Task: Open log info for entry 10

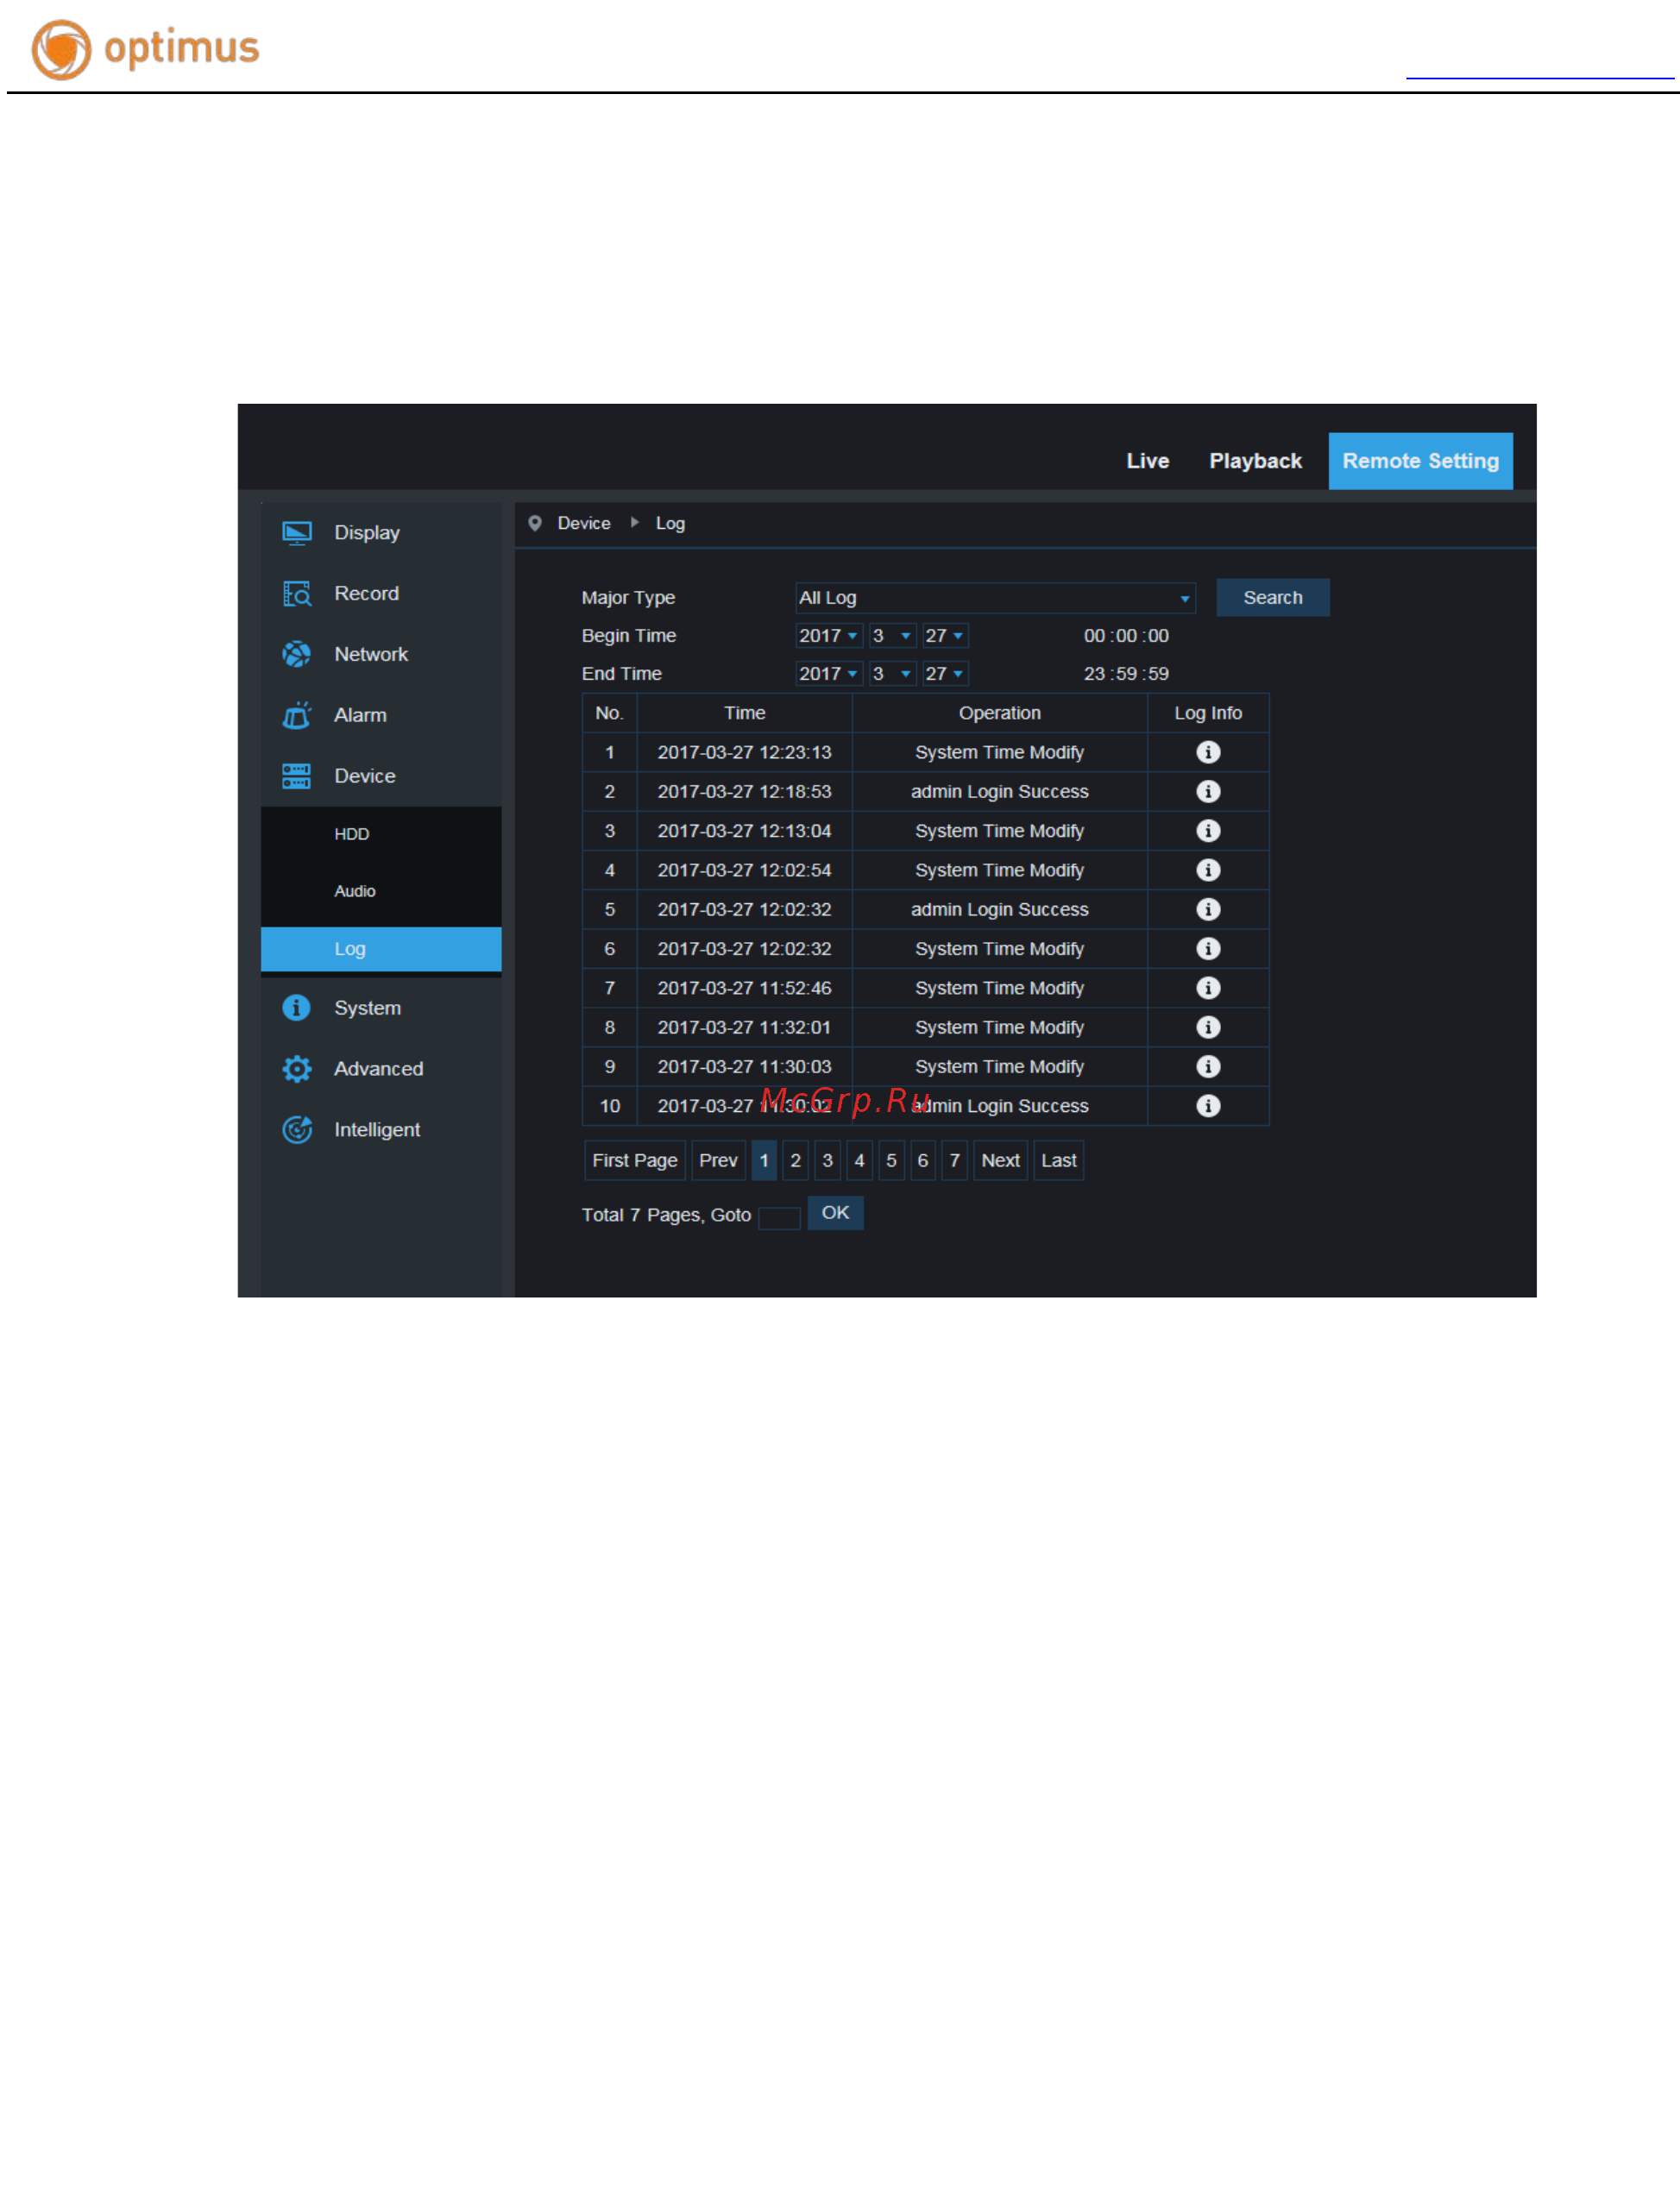Action: tap(1208, 1105)
